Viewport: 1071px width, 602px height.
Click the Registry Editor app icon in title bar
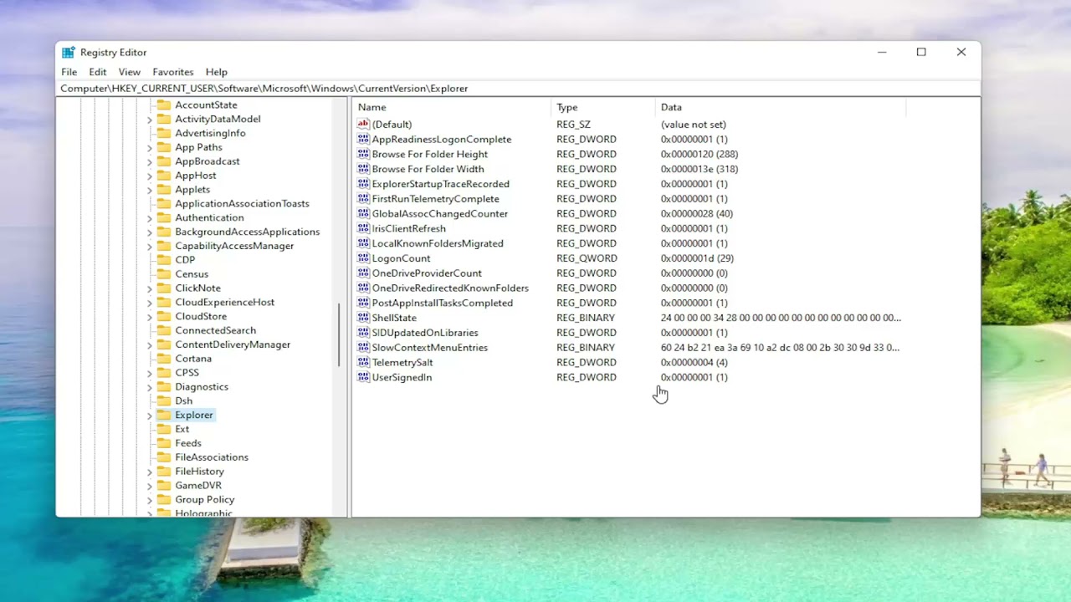coord(69,53)
